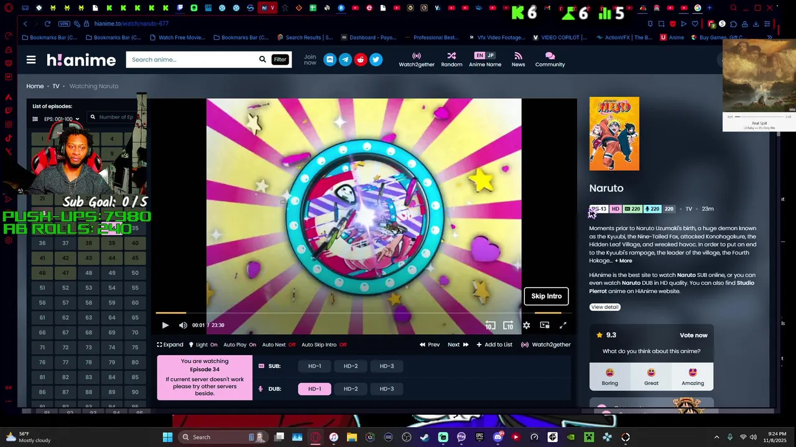Open the search Filter options
This screenshot has height=447, width=796.
pyautogui.click(x=280, y=60)
